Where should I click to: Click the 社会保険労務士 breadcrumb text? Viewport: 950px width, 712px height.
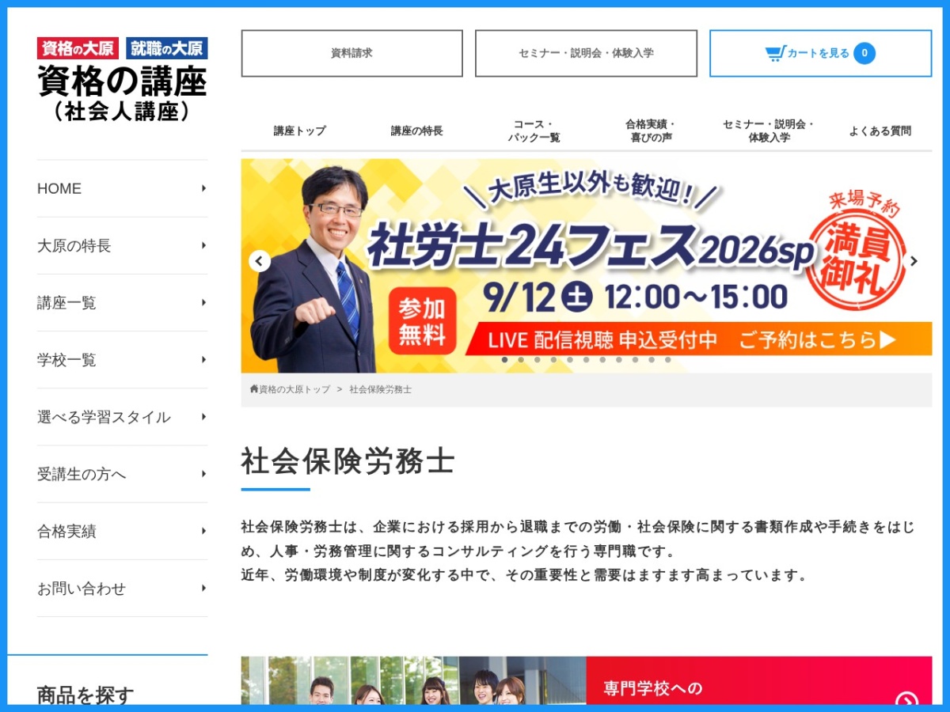(381, 389)
